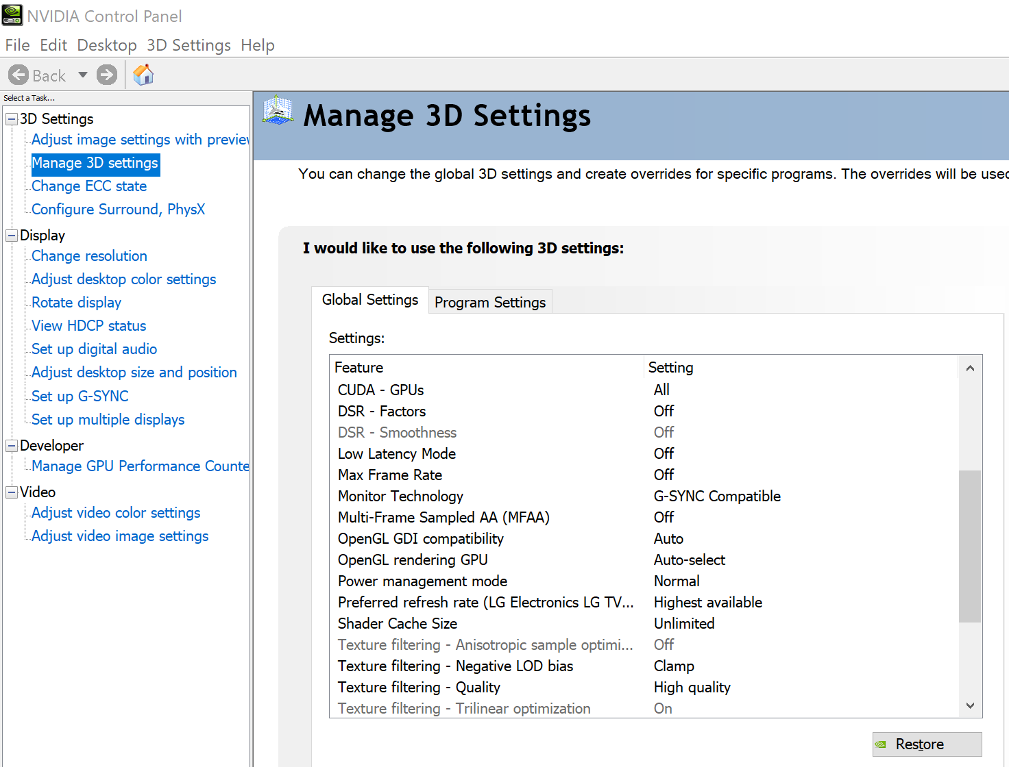Open Change ECC state page
Screen dimensions: 1009x767
[89, 186]
